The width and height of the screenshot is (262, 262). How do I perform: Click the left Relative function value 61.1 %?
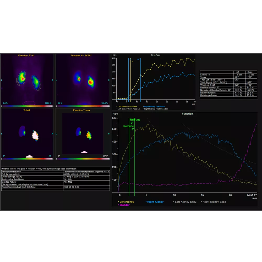click(238, 92)
